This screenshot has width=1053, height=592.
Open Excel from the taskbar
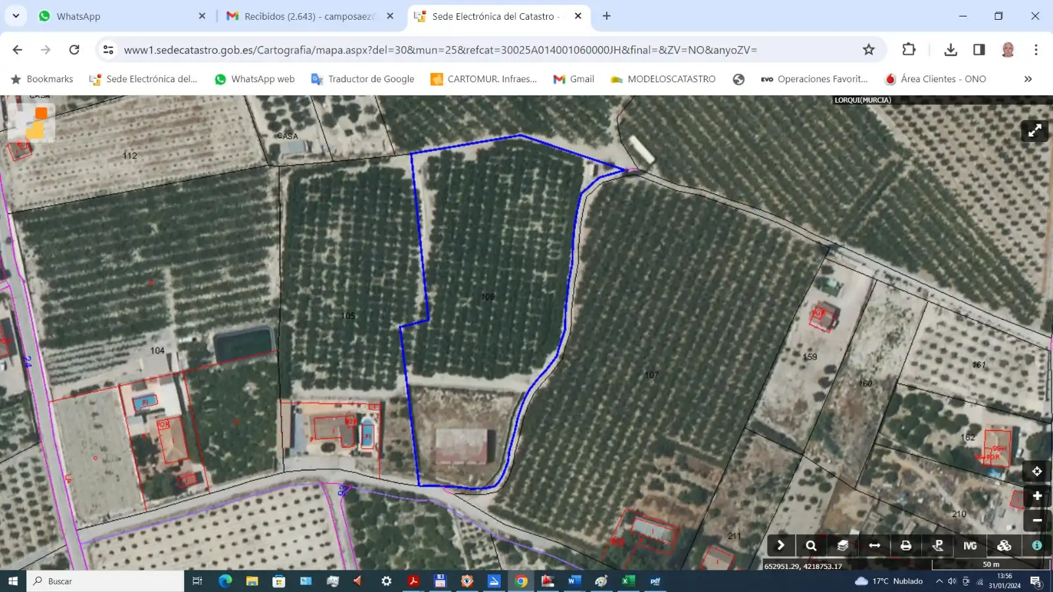629,581
